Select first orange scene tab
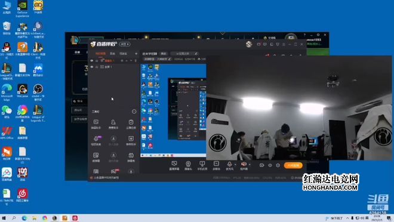 (x=100, y=54)
